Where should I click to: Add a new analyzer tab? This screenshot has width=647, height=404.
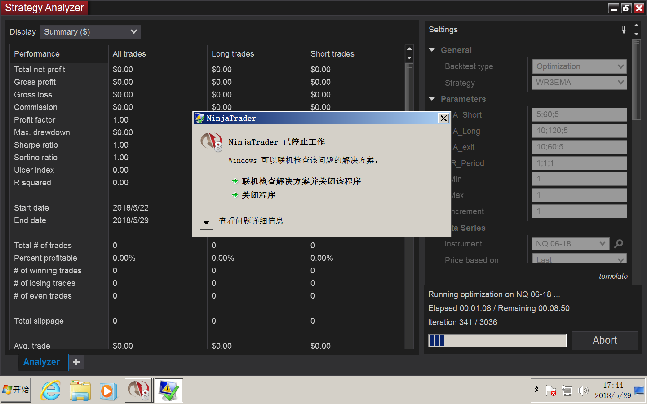tap(76, 362)
